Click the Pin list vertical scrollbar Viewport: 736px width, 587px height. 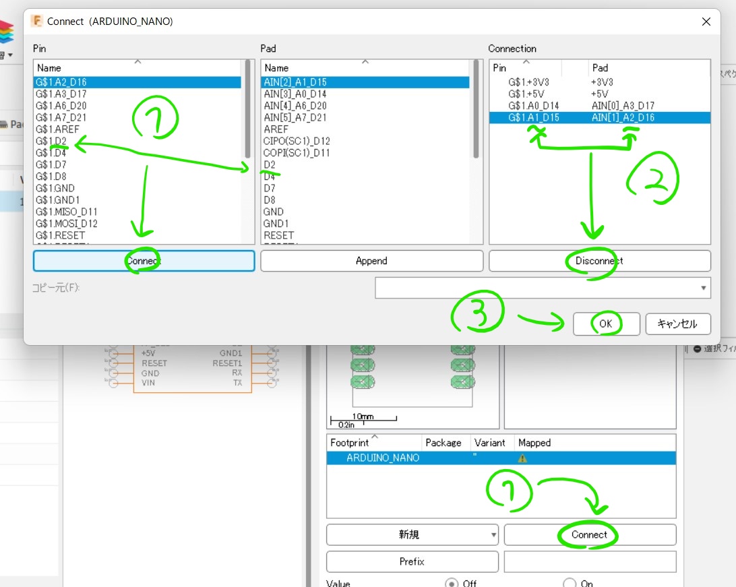[248, 109]
